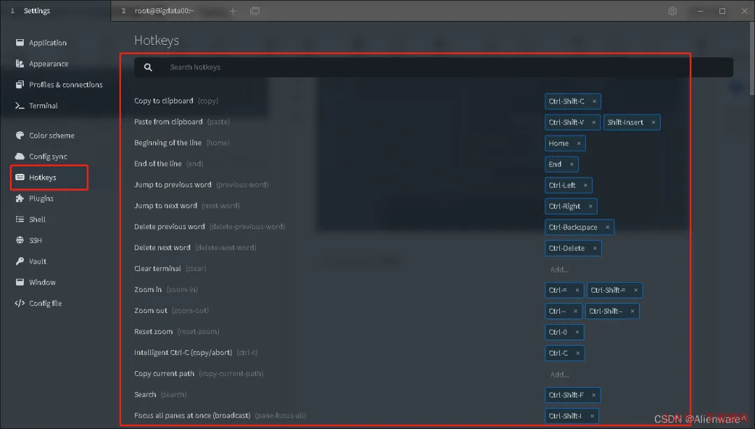Screen dimensions: 755x429
Task: Click the vertical scrollbar of settings page
Action: pyautogui.click(x=752, y=58)
